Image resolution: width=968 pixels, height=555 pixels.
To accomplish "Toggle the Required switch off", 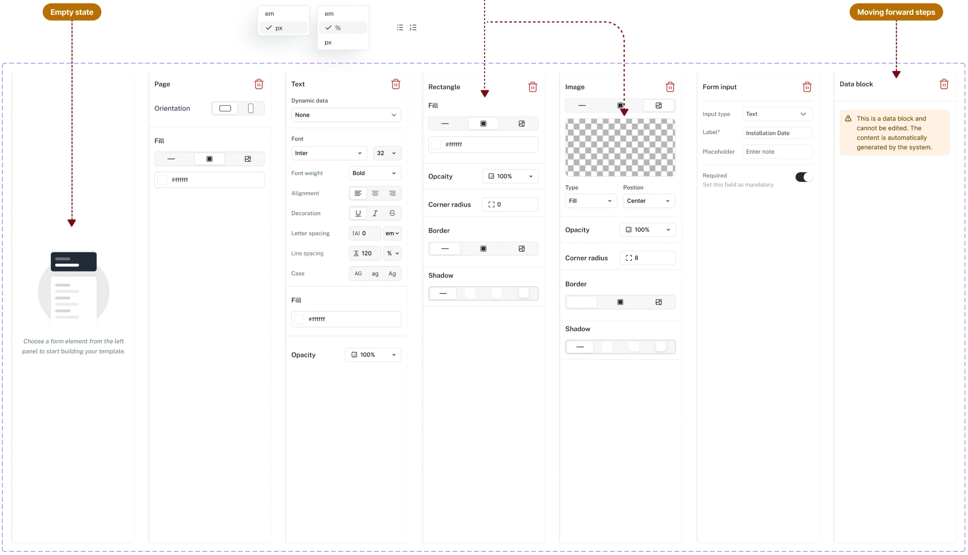I will pos(804,177).
